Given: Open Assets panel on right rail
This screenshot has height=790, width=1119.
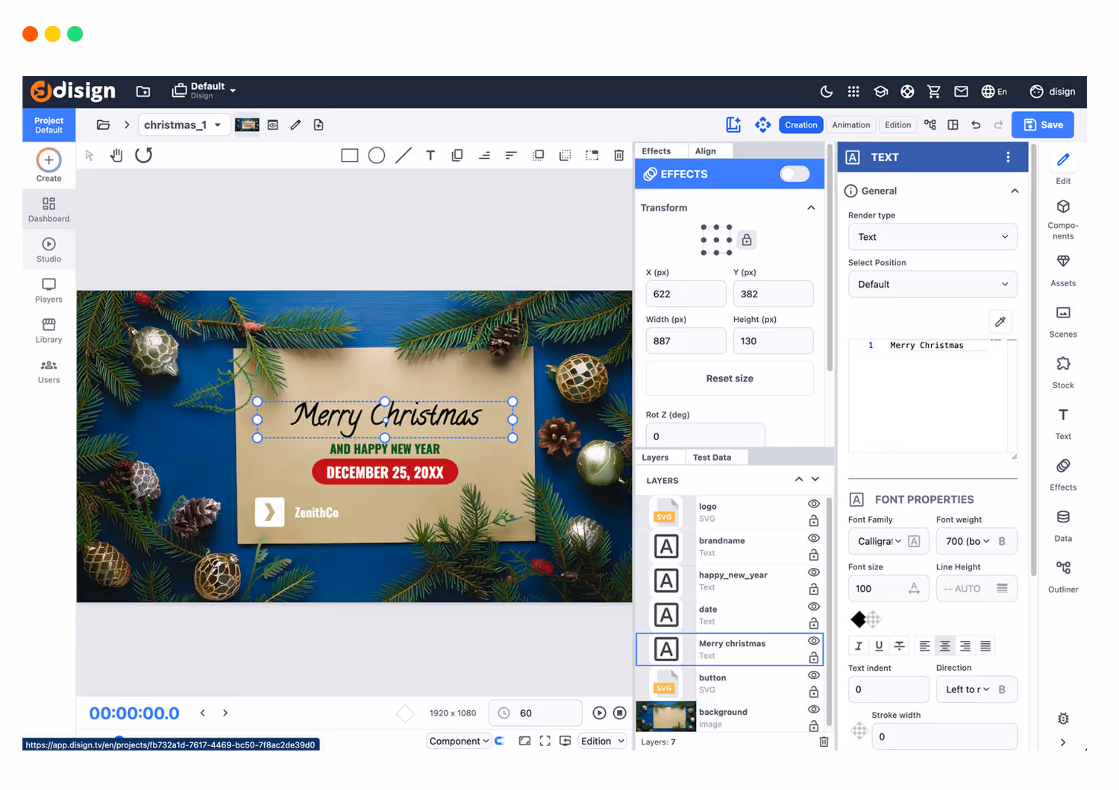Looking at the screenshot, I should (x=1063, y=271).
